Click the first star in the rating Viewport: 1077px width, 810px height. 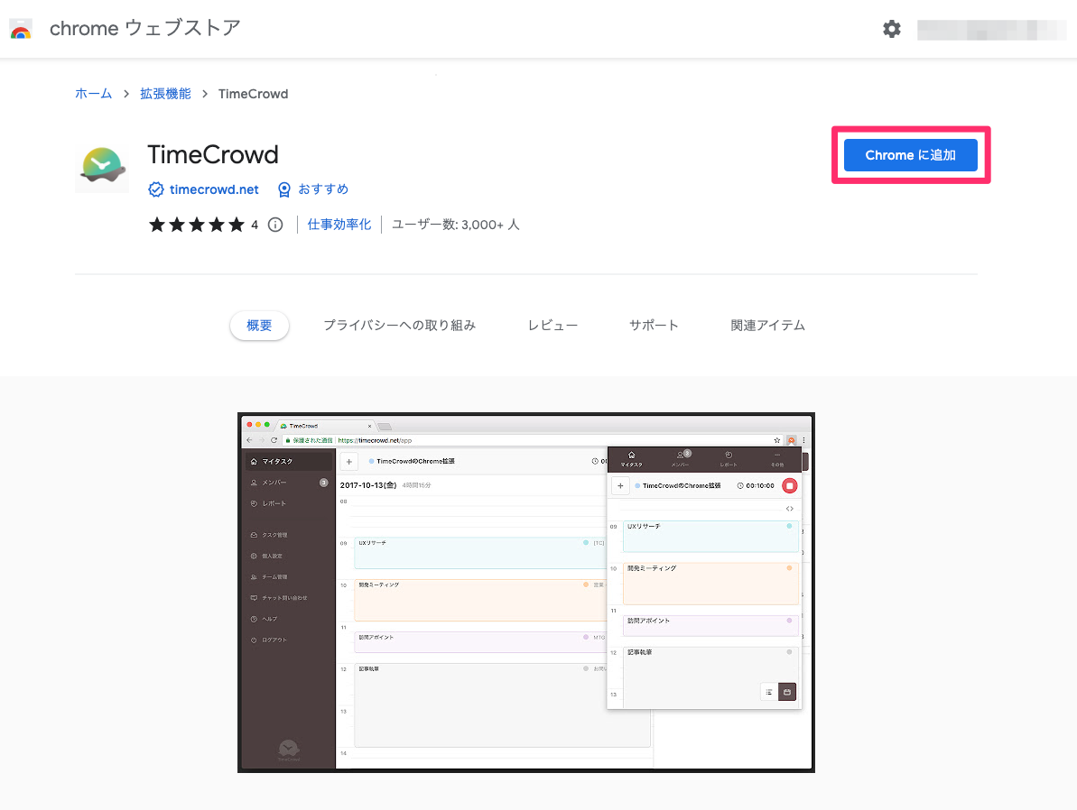[156, 225]
